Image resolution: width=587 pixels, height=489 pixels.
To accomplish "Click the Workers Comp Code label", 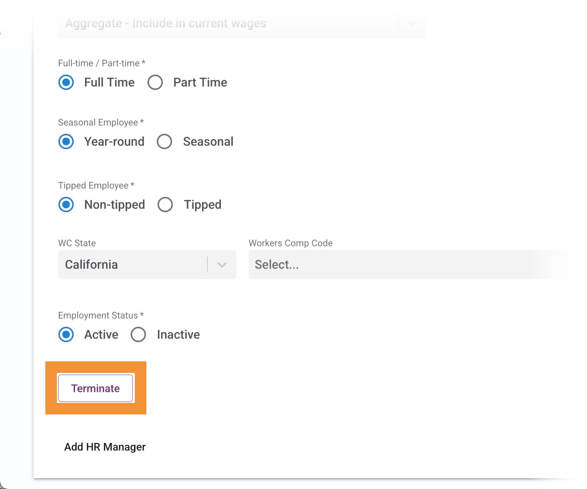I will click(290, 243).
